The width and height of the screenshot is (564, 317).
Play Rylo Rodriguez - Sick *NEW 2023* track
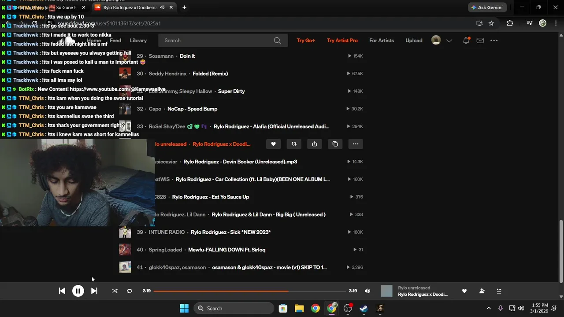pyautogui.click(x=231, y=232)
